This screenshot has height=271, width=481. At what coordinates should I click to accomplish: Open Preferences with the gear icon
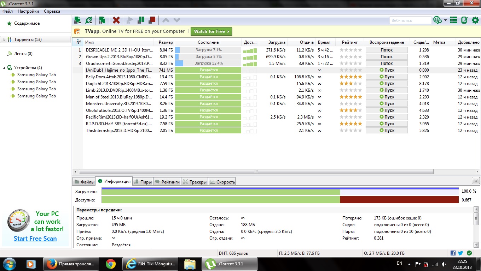(x=475, y=20)
